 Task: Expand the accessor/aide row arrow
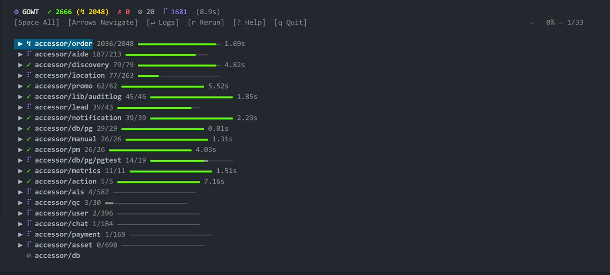[21, 54]
